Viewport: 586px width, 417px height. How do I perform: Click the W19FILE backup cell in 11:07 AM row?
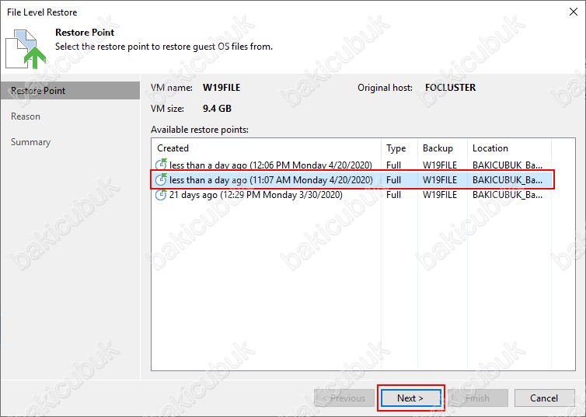[440, 179]
